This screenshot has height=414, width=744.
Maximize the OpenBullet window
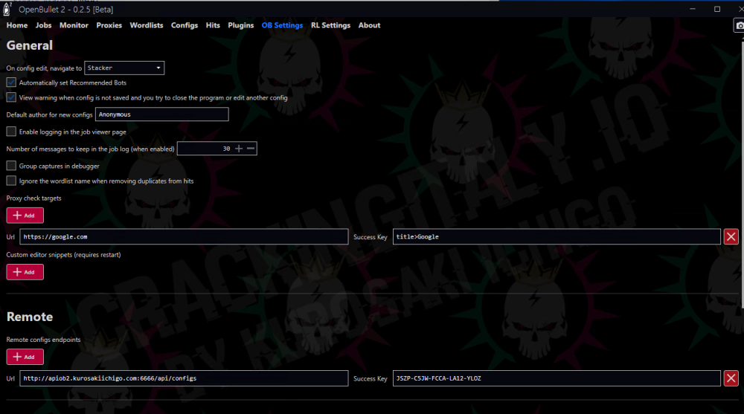(x=717, y=9)
